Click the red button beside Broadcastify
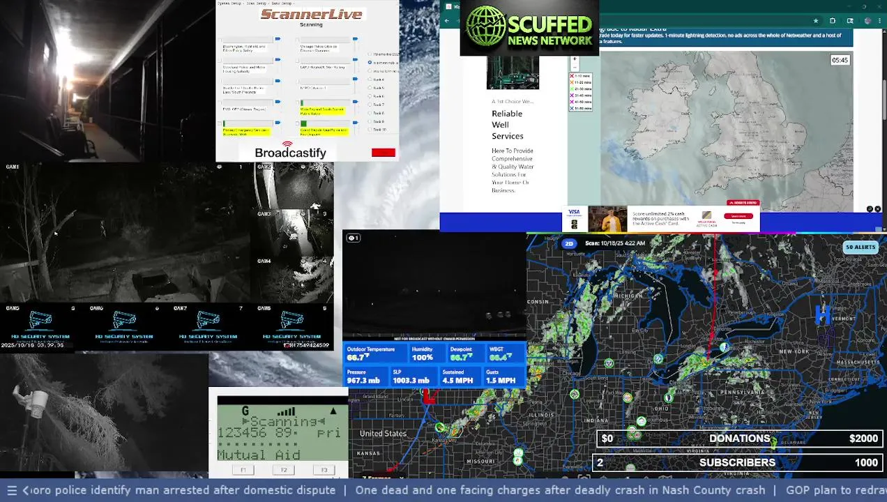 click(384, 153)
